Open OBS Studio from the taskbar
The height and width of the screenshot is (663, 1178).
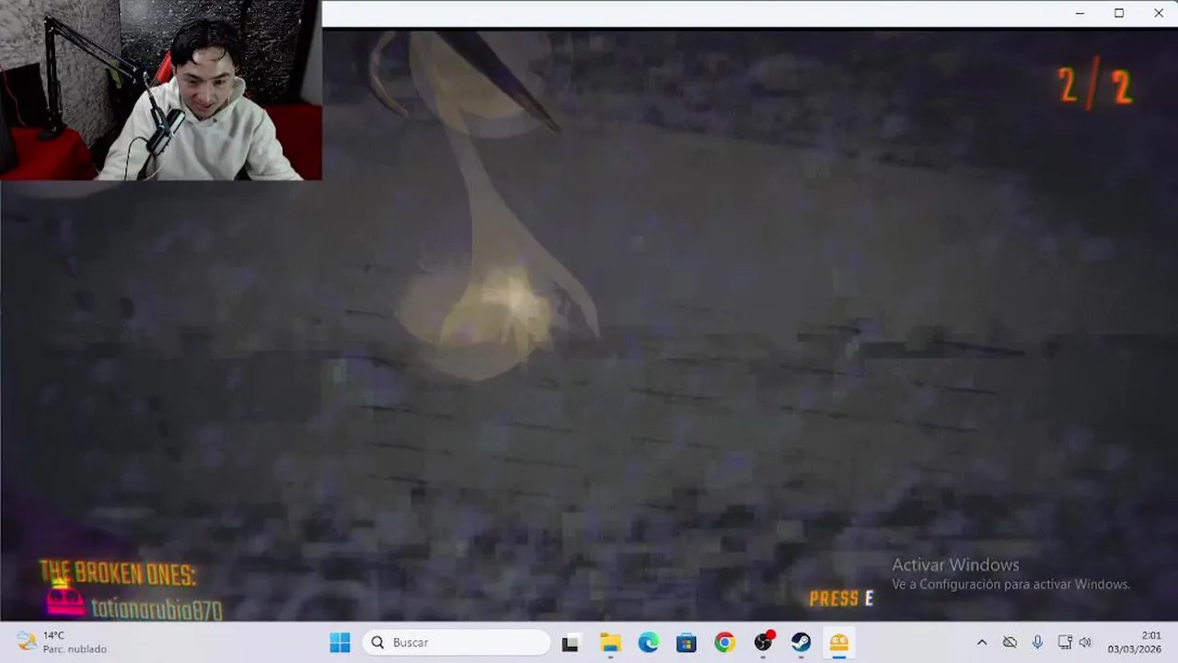point(763,643)
